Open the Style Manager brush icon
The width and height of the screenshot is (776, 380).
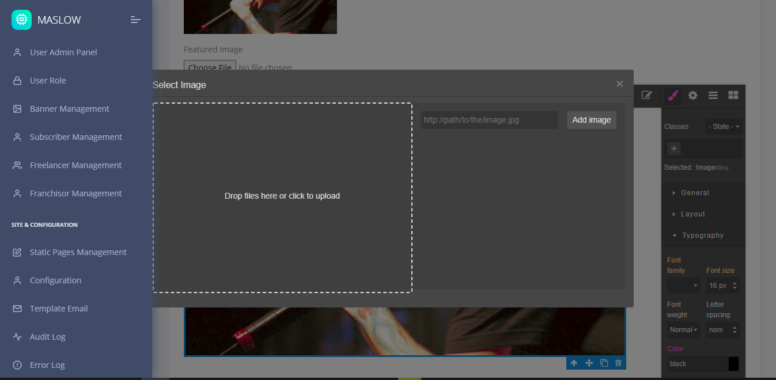672,96
